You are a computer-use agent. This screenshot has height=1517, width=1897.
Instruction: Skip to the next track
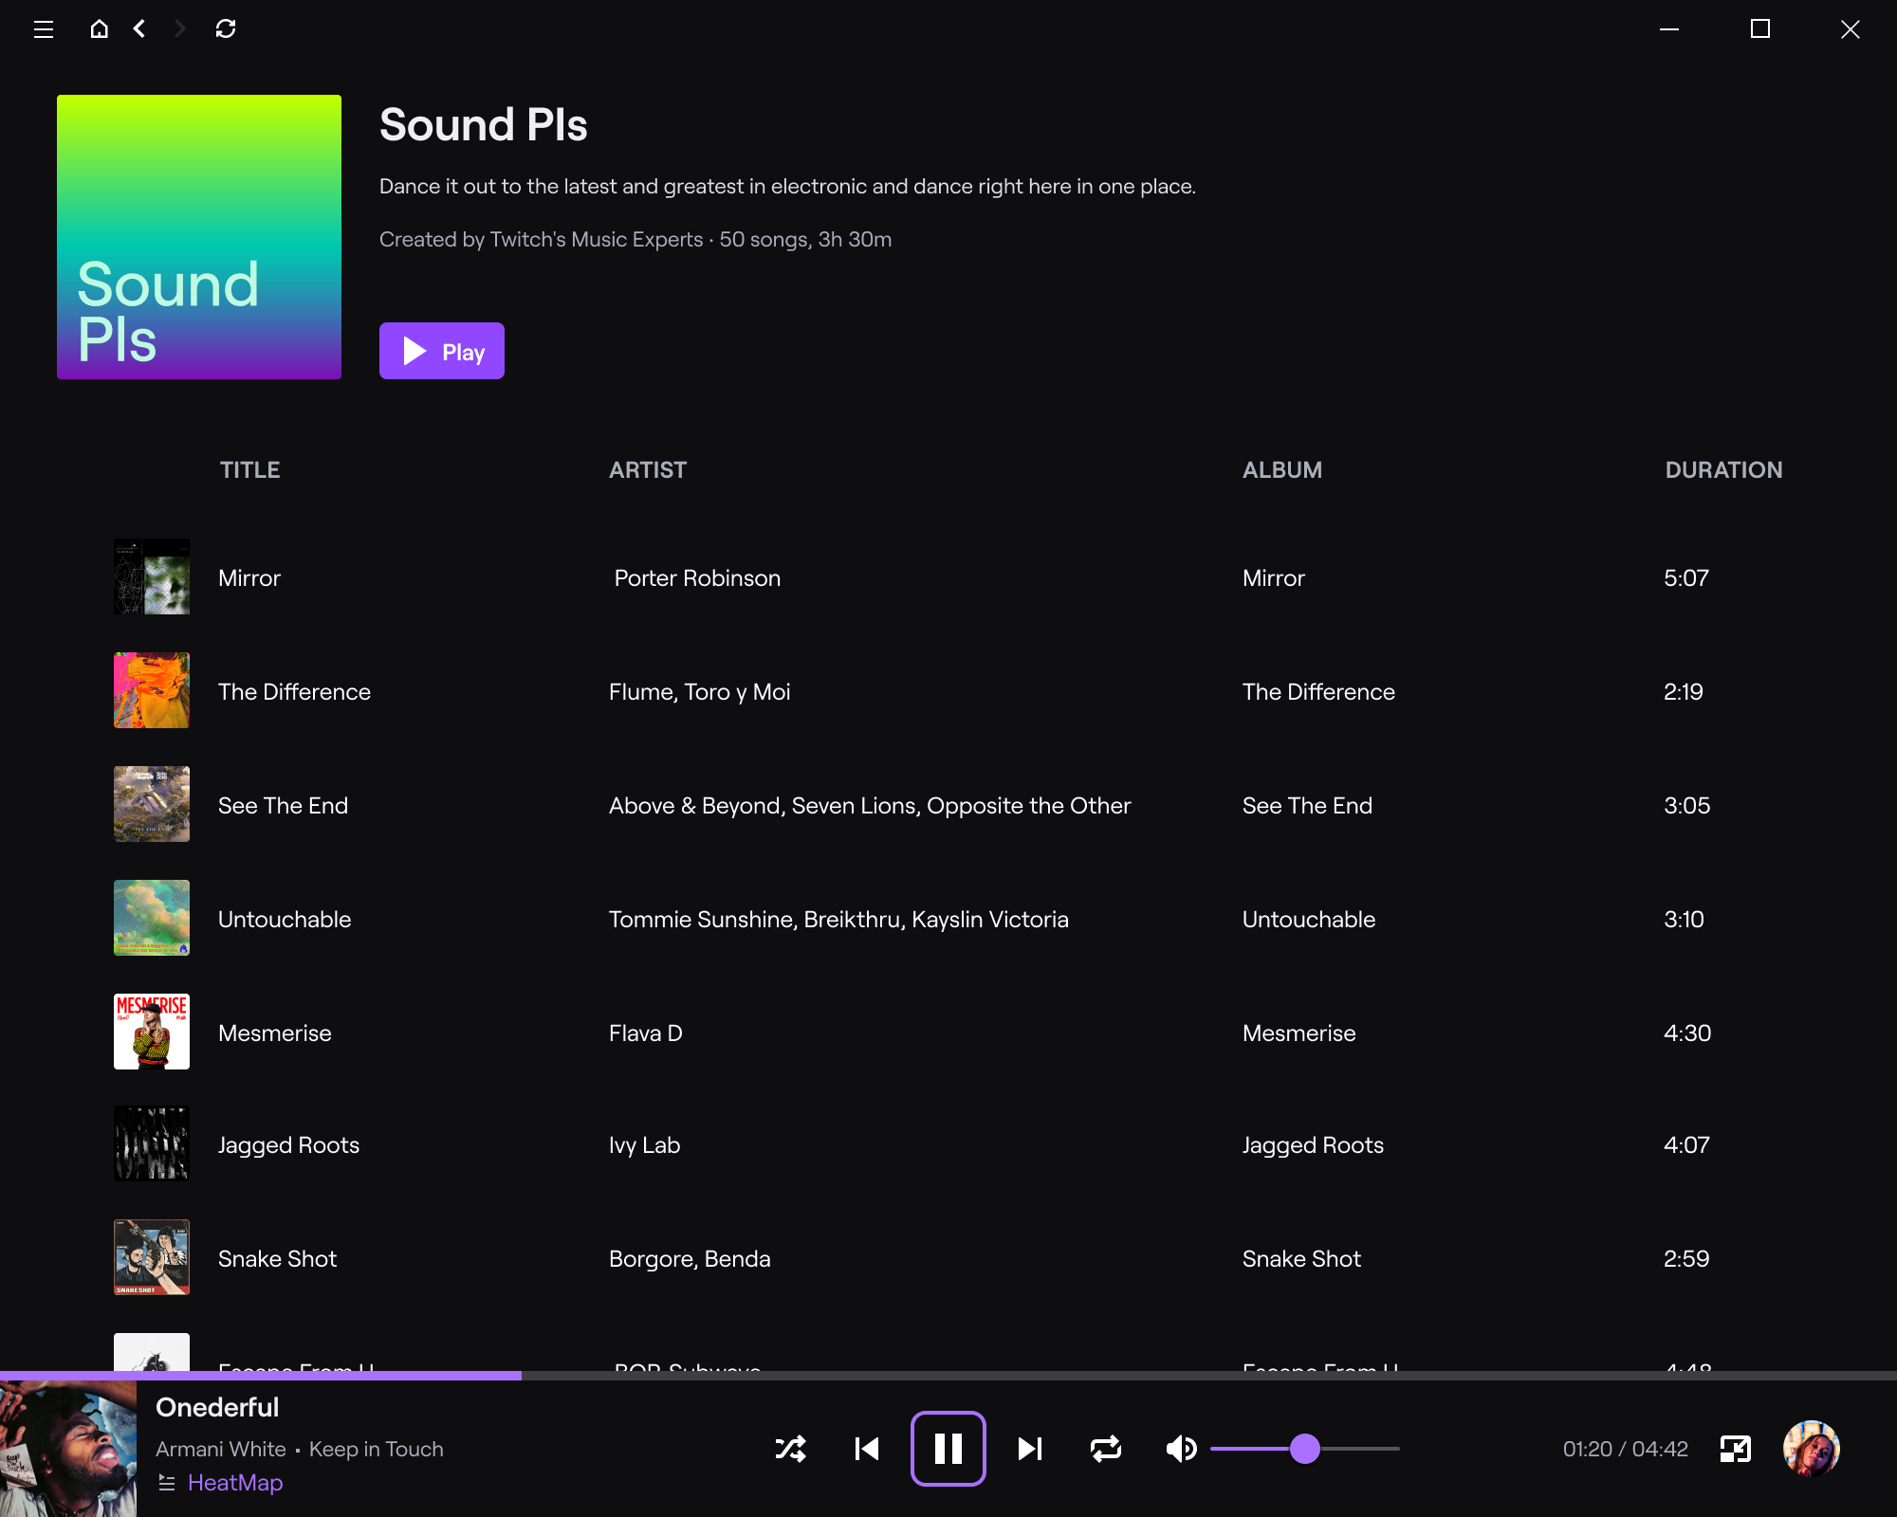click(x=1030, y=1449)
